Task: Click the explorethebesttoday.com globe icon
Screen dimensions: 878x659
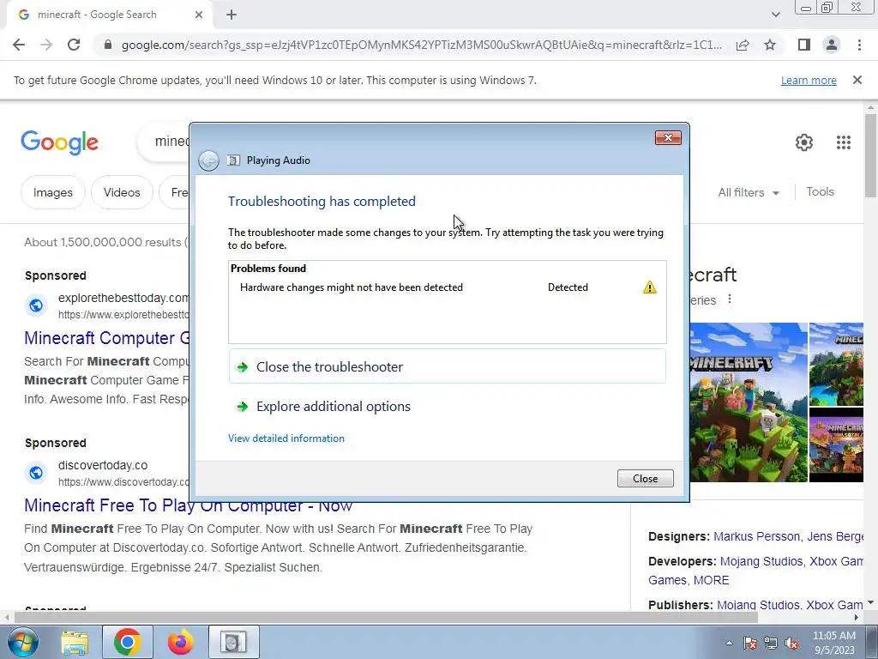Action: click(36, 305)
